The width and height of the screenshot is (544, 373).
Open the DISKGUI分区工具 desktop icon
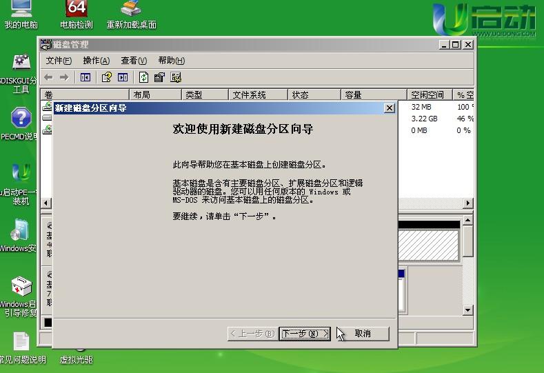pyautogui.click(x=20, y=74)
